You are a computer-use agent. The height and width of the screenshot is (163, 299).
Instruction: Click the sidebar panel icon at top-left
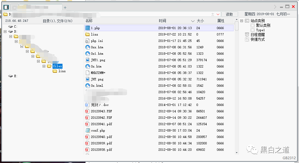6,7
